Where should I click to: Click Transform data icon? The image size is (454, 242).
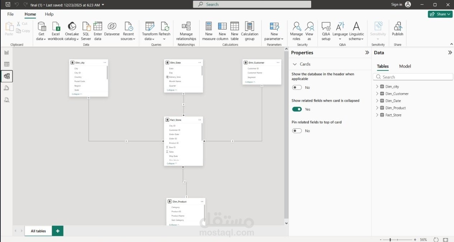pos(150,27)
